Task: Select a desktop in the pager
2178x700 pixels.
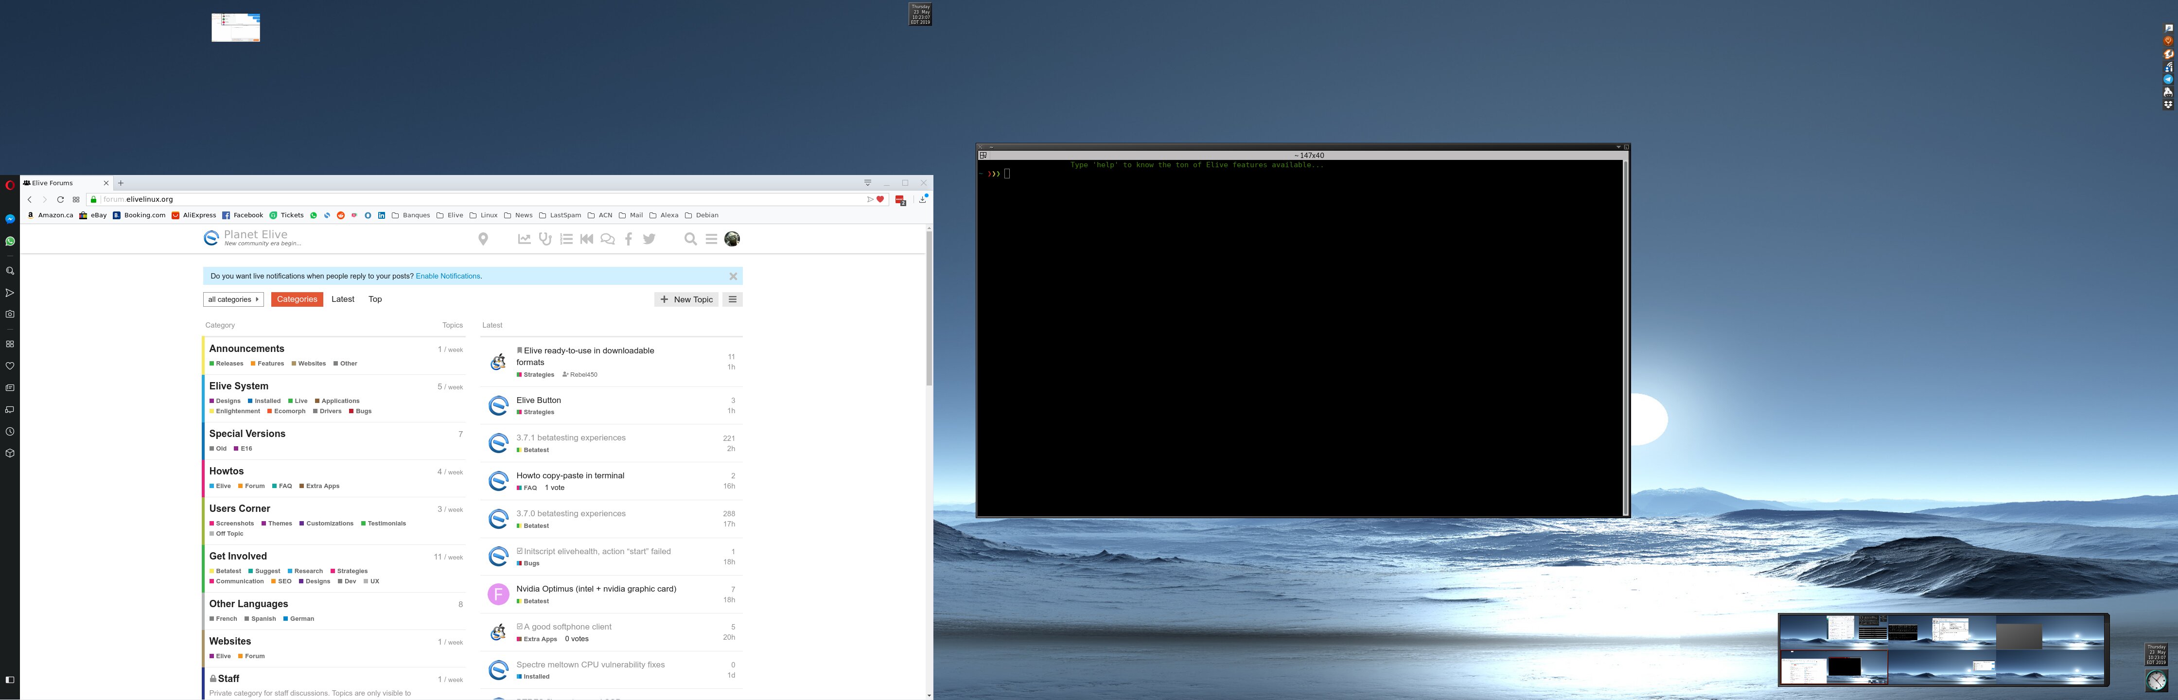Action: [1943, 649]
